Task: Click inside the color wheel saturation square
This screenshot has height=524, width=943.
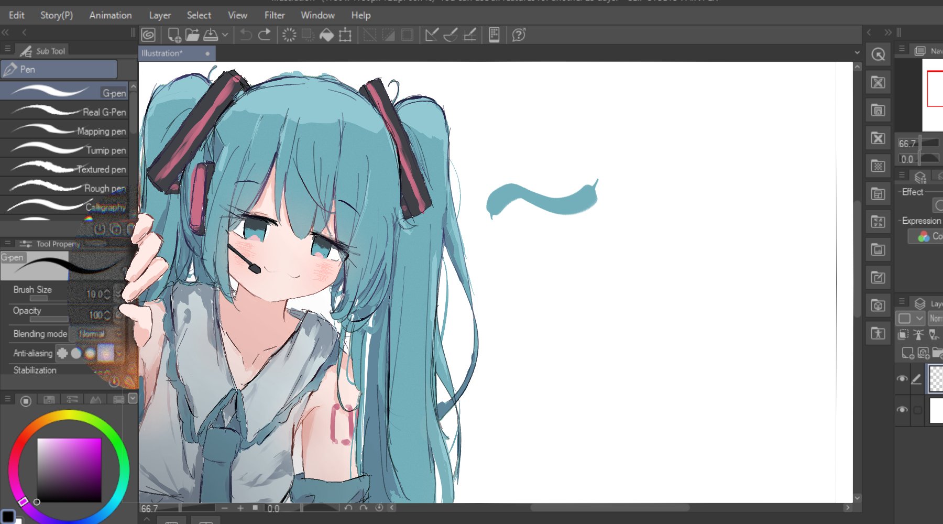Action: pos(69,470)
